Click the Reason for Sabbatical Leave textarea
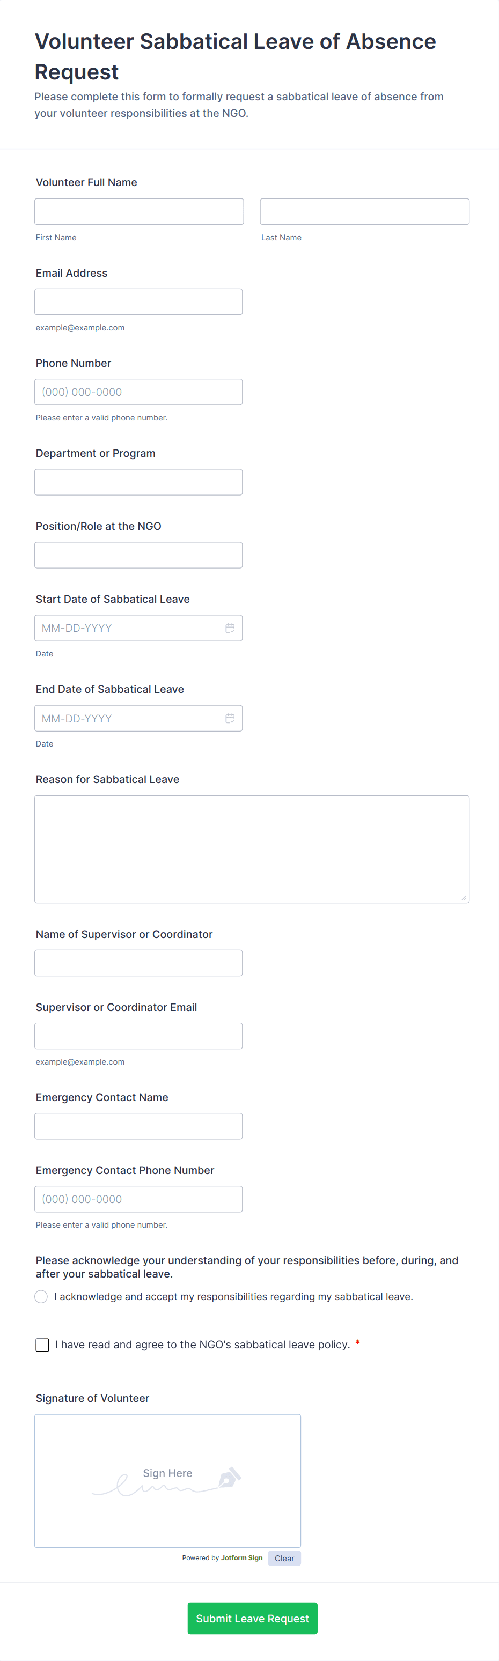The height and width of the screenshot is (1661, 499). point(252,848)
